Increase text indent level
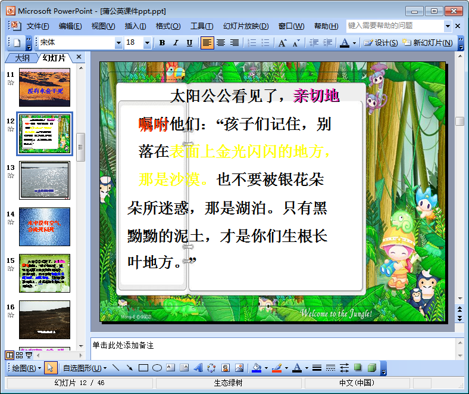The image size is (469, 394). tap(327, 43)
